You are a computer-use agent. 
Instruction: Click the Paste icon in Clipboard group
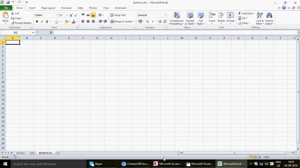click(5, 15)
